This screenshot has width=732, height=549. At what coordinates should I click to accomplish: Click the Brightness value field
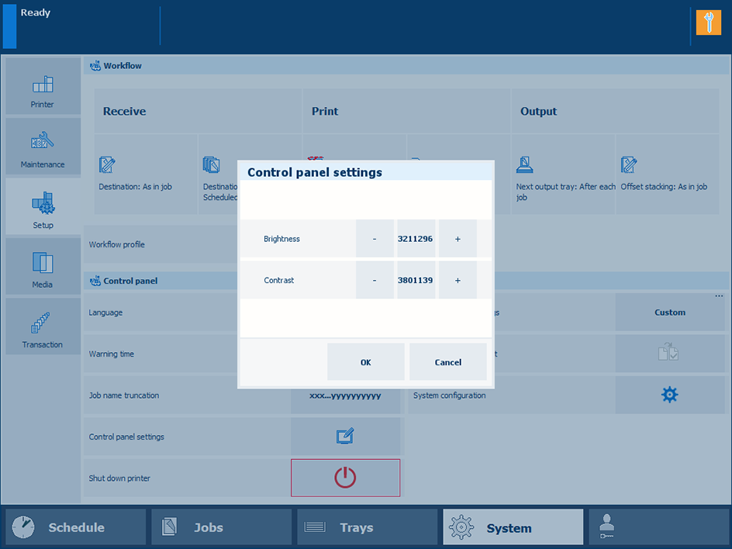[416, 239]
